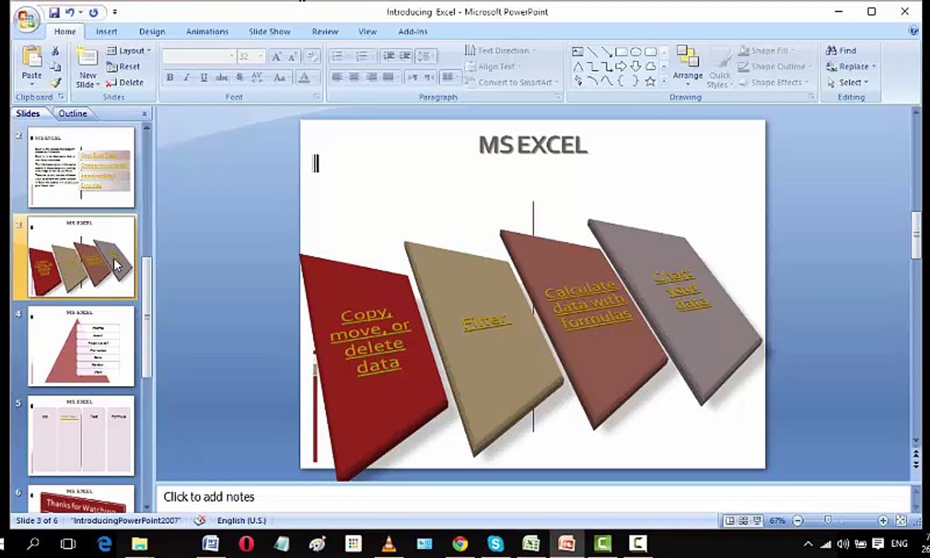Select the Format Painter brush icon
930x558 pixels.
(55, 82)
